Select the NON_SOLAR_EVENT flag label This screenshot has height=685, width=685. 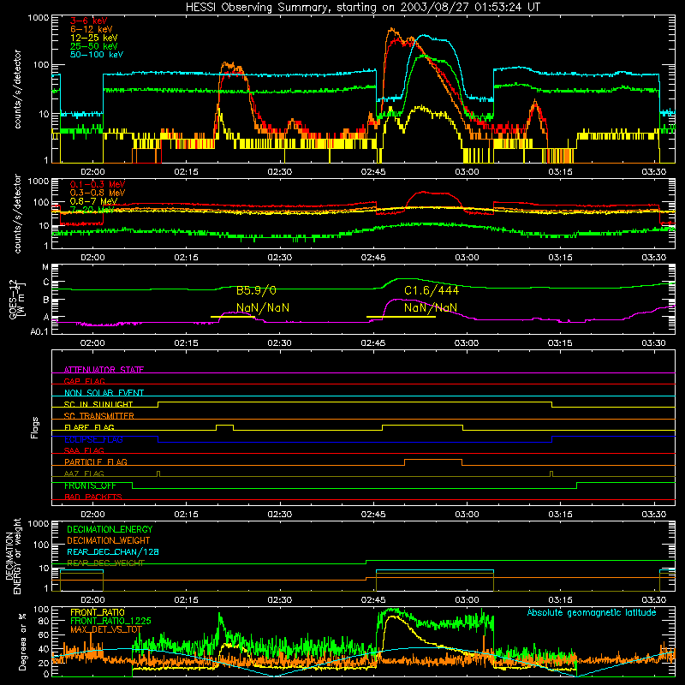(104, 393)
